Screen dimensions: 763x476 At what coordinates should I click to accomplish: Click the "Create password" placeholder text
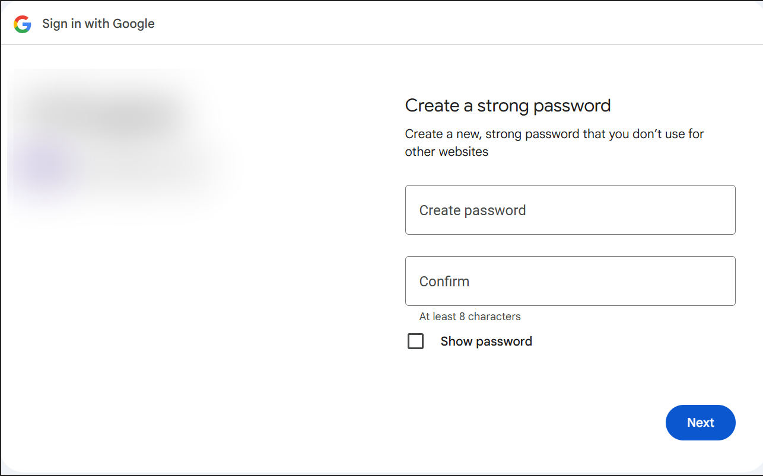[472, 210]
